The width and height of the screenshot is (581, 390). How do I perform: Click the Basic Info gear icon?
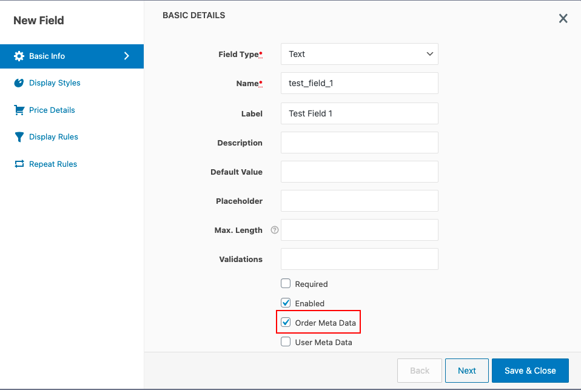coord(19,56)
